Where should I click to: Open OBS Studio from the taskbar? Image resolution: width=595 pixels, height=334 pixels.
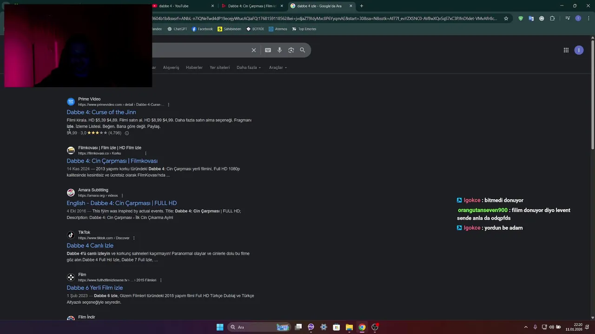[x=375, y=327]
